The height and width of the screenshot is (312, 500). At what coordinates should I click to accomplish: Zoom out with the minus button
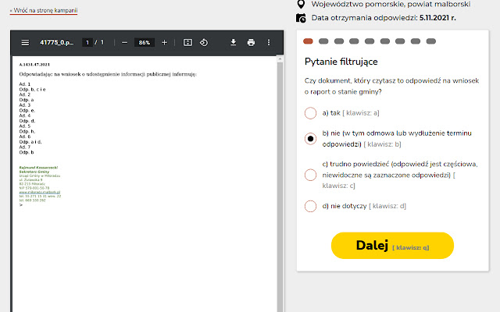(x=125, y=43)
